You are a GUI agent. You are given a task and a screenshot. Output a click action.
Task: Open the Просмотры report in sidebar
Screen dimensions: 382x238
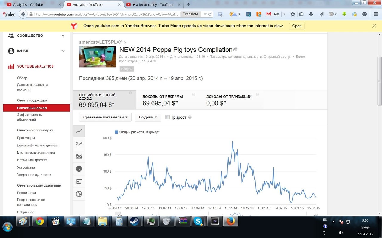tap(26, 138)
